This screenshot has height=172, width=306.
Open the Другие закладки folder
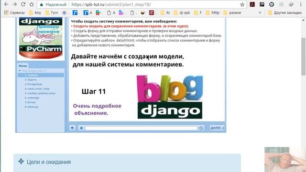[x=285, y=13]
